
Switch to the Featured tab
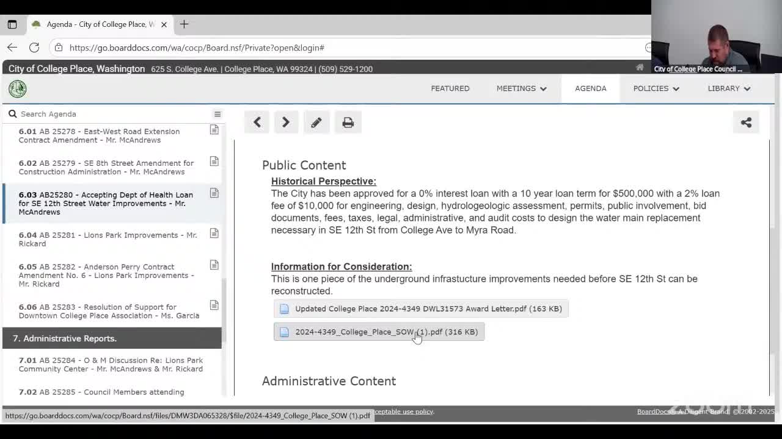click(450, 88)
